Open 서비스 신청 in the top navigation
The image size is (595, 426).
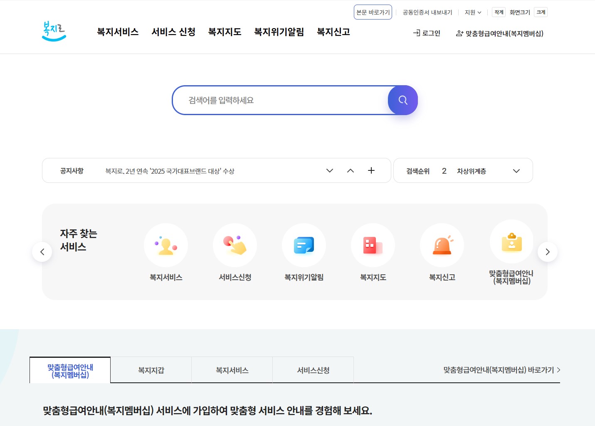tap(174, 32)
